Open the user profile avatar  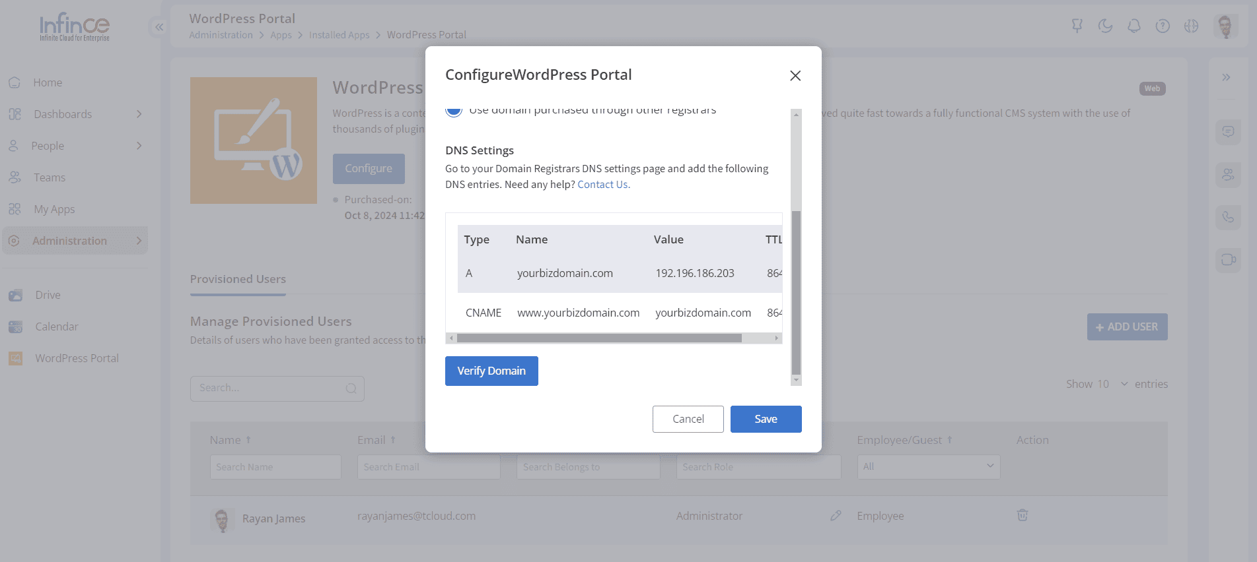[1225, 26]
